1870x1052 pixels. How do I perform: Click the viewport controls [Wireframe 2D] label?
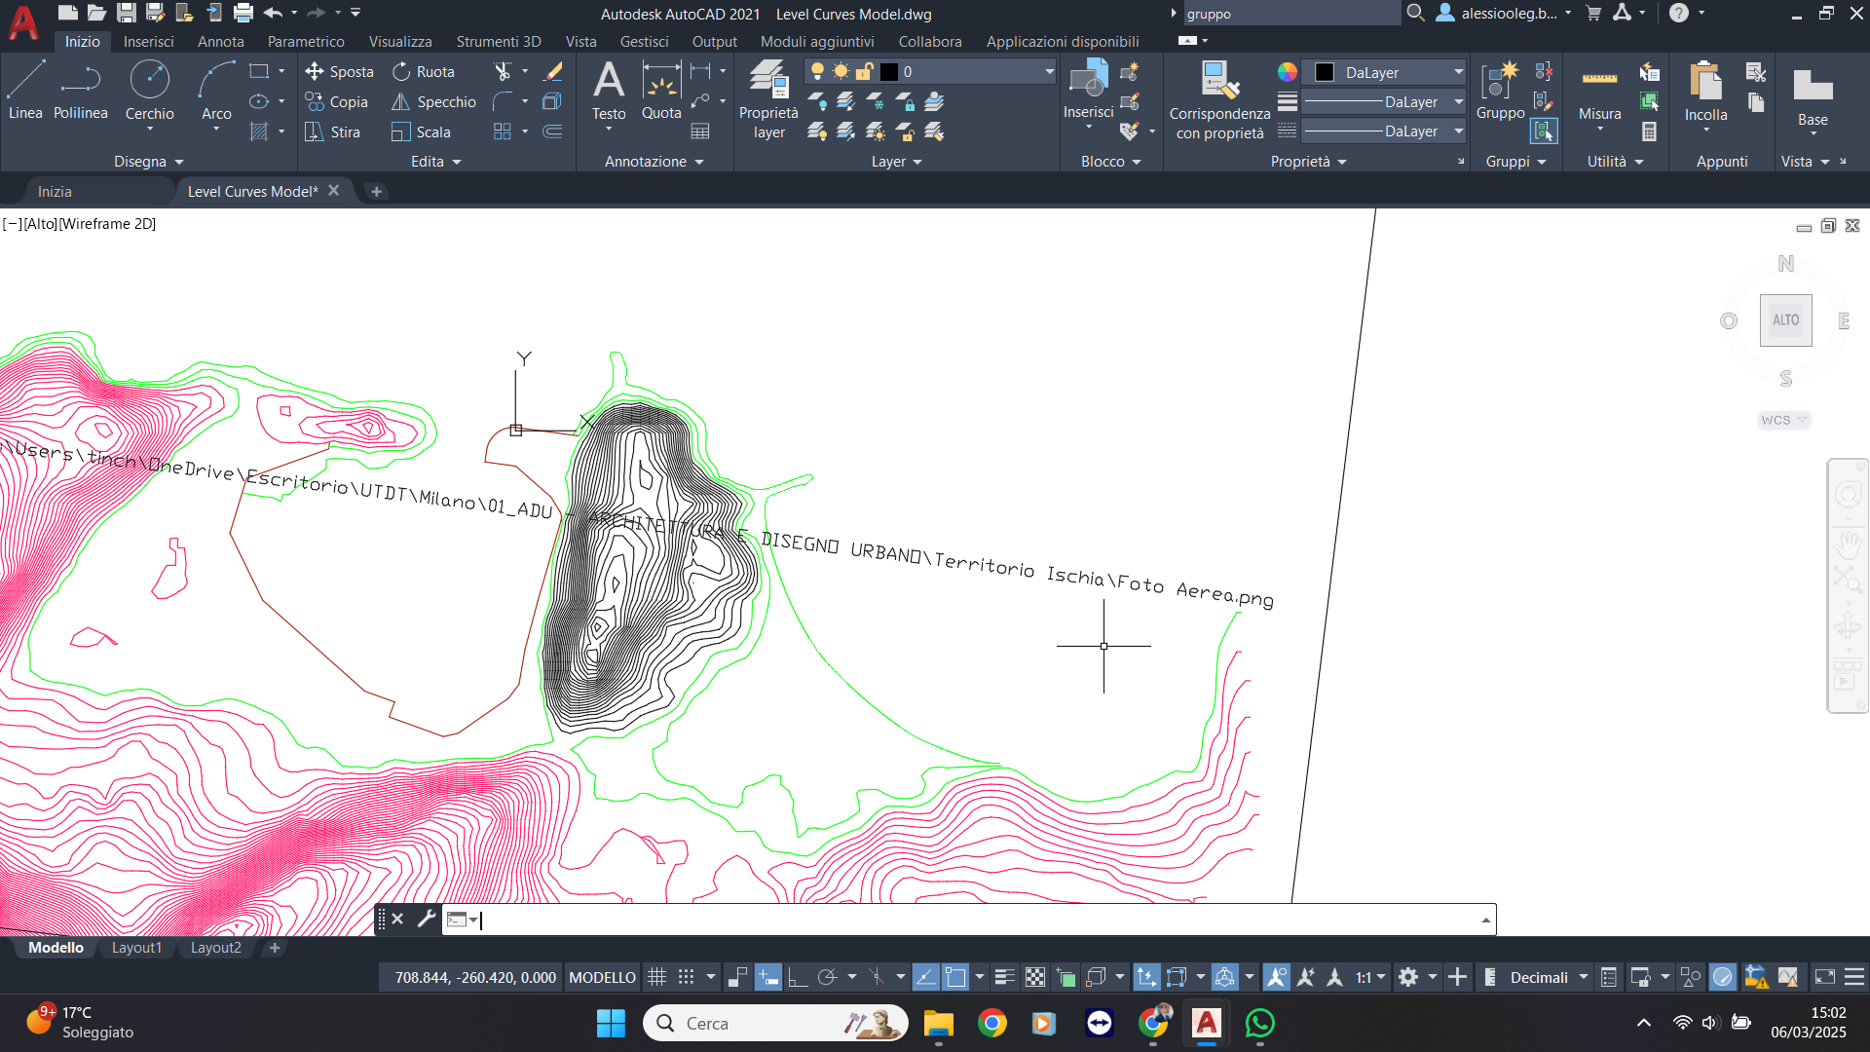pyautogui.click(x=107, y=224)
